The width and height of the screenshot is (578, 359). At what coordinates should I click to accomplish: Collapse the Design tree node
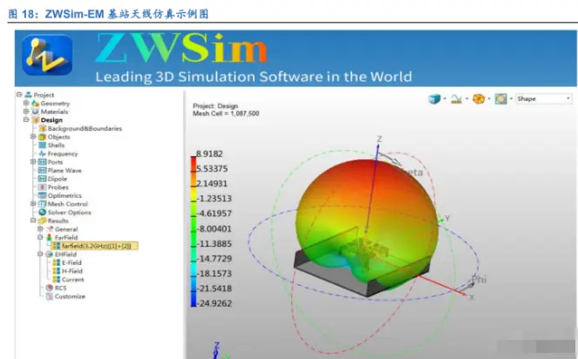(26, 119)
